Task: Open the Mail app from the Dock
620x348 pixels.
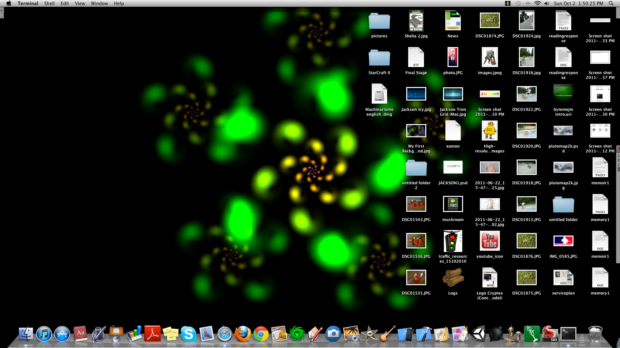Action: coord(207,334)
